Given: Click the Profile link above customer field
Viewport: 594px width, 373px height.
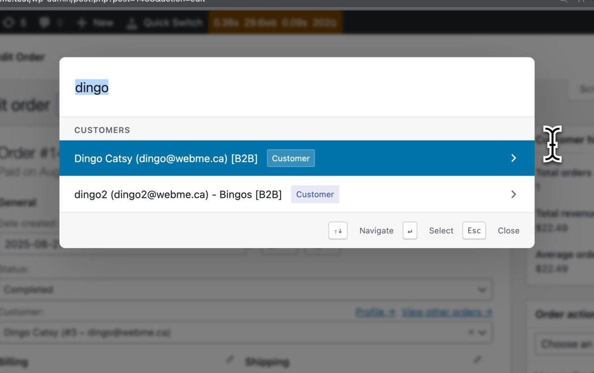Looking at the screenshot, I should (375, 313).
